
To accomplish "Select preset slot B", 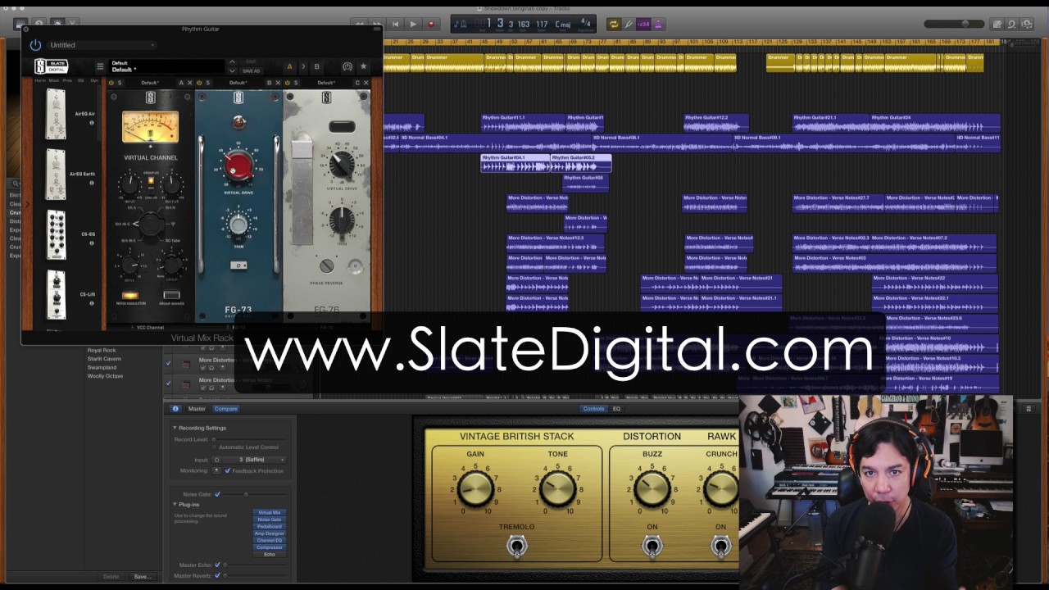I will pos(316,67).
